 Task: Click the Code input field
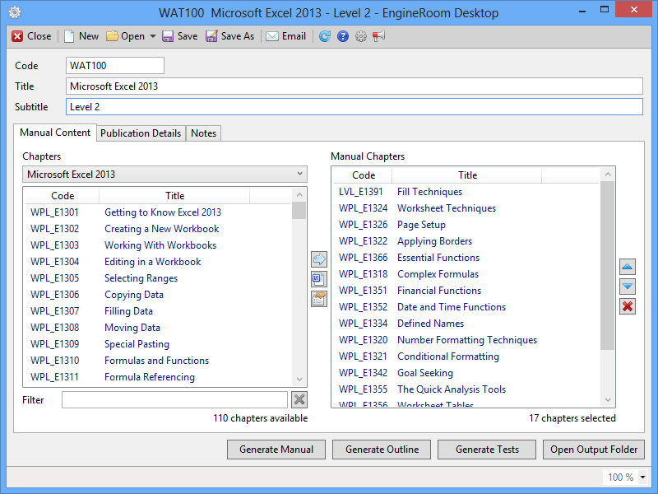pyautogui.click(x=115, y=66)
